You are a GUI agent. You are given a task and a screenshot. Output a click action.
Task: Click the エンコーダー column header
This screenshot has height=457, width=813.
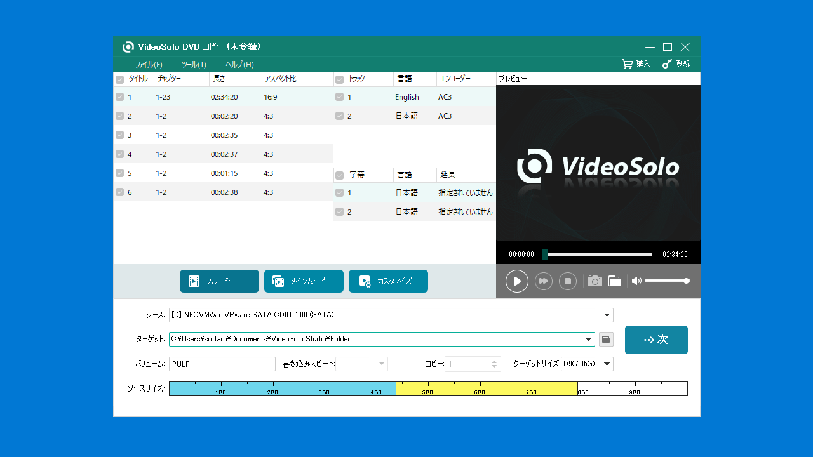(455, 79)
